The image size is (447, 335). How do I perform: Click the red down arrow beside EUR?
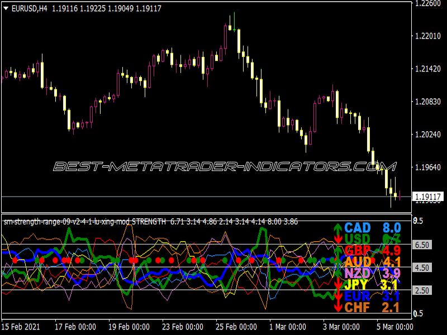(x=338, y=296)
